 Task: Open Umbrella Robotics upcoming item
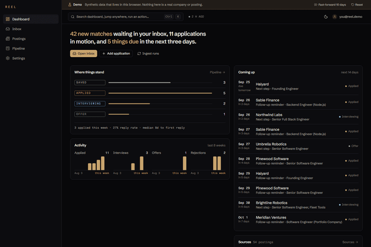click(x=298, y=146)
